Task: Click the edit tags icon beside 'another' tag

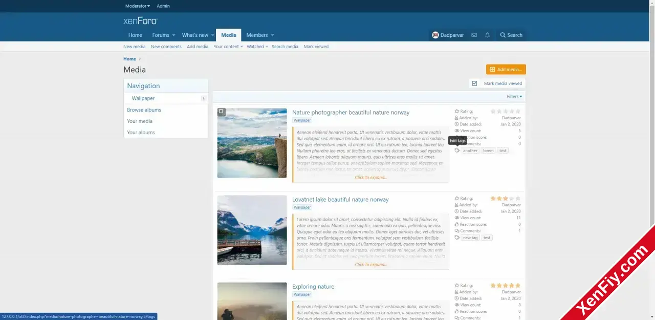Action: pos(457,151)
